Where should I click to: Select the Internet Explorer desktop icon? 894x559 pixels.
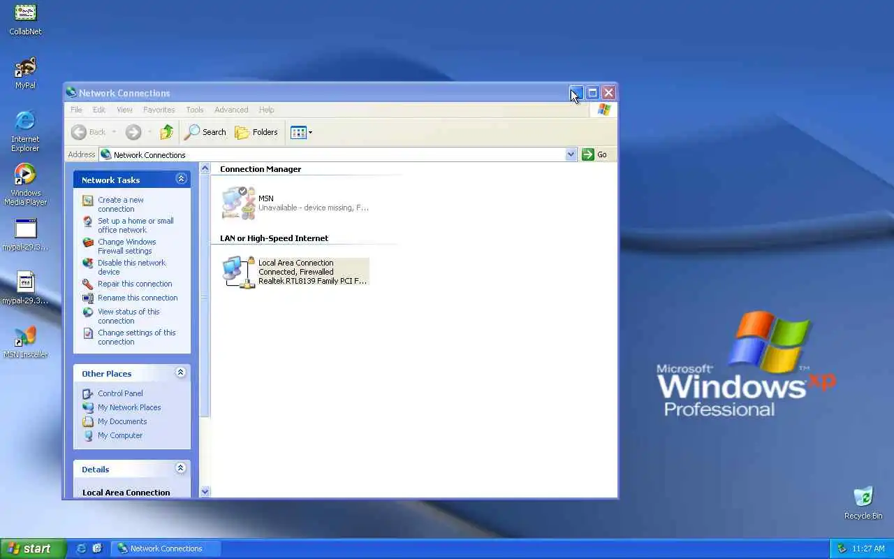pyautogui.click(x=25, y=131)
